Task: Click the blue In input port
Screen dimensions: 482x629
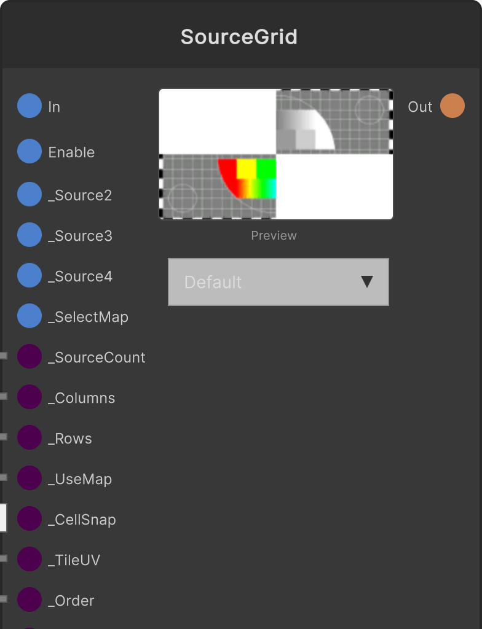Action: [x=30, y=106]
